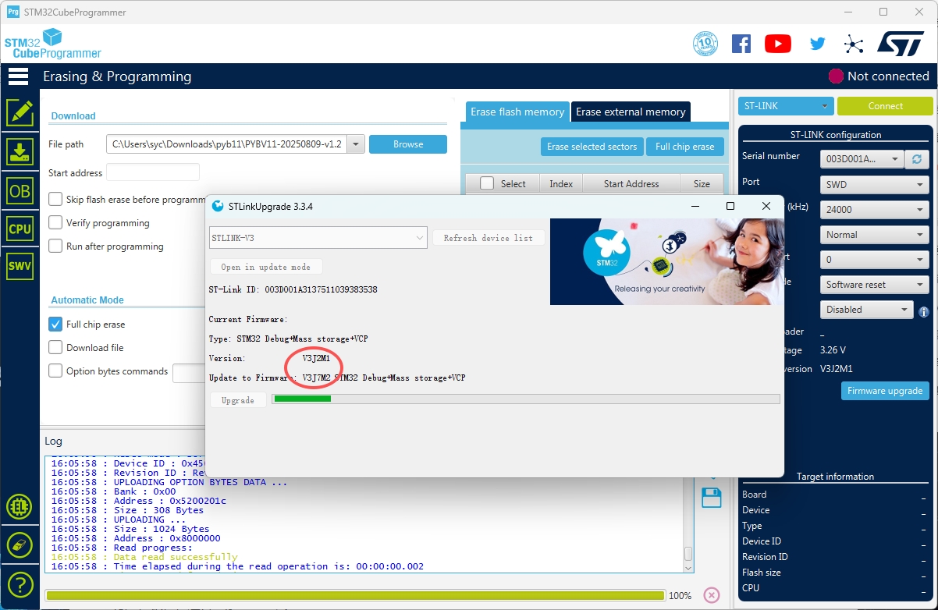
Task: Select Erasing & Programming download icon
Action: coord(20,152)
